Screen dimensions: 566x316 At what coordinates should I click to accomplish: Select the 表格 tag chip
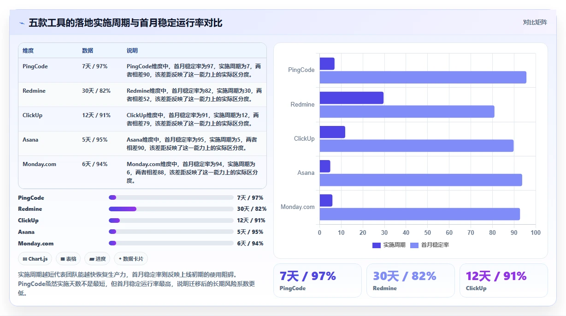pyautogui.click(x=68, y=259)
